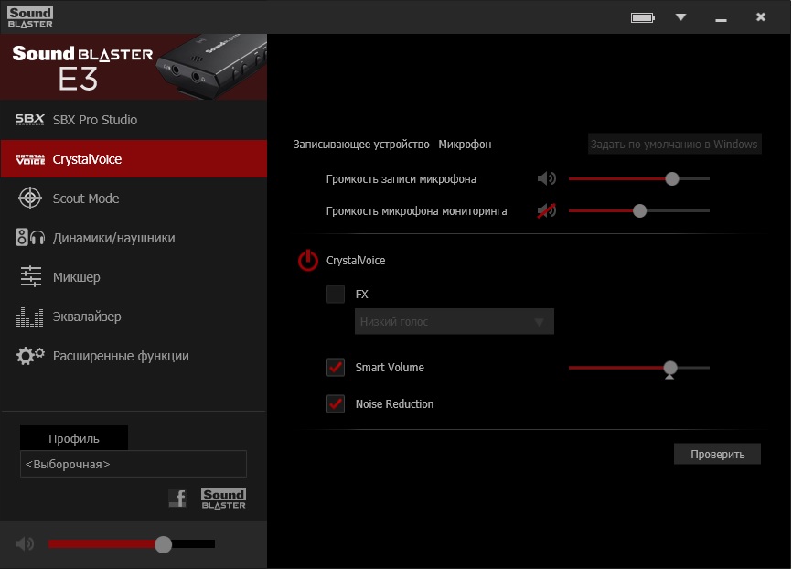The width and height of the screenshot is (792, 569).
Task: Open the SBX Pro Studio section
Action: tap(134, 120)
